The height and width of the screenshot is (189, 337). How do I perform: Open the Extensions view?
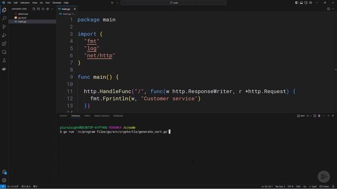point(4,44)
